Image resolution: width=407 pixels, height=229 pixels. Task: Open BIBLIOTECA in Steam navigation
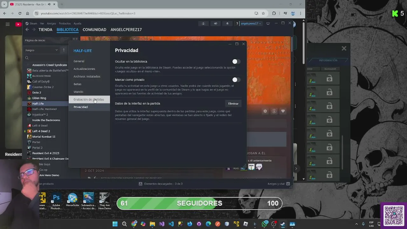tap(67, 30)
